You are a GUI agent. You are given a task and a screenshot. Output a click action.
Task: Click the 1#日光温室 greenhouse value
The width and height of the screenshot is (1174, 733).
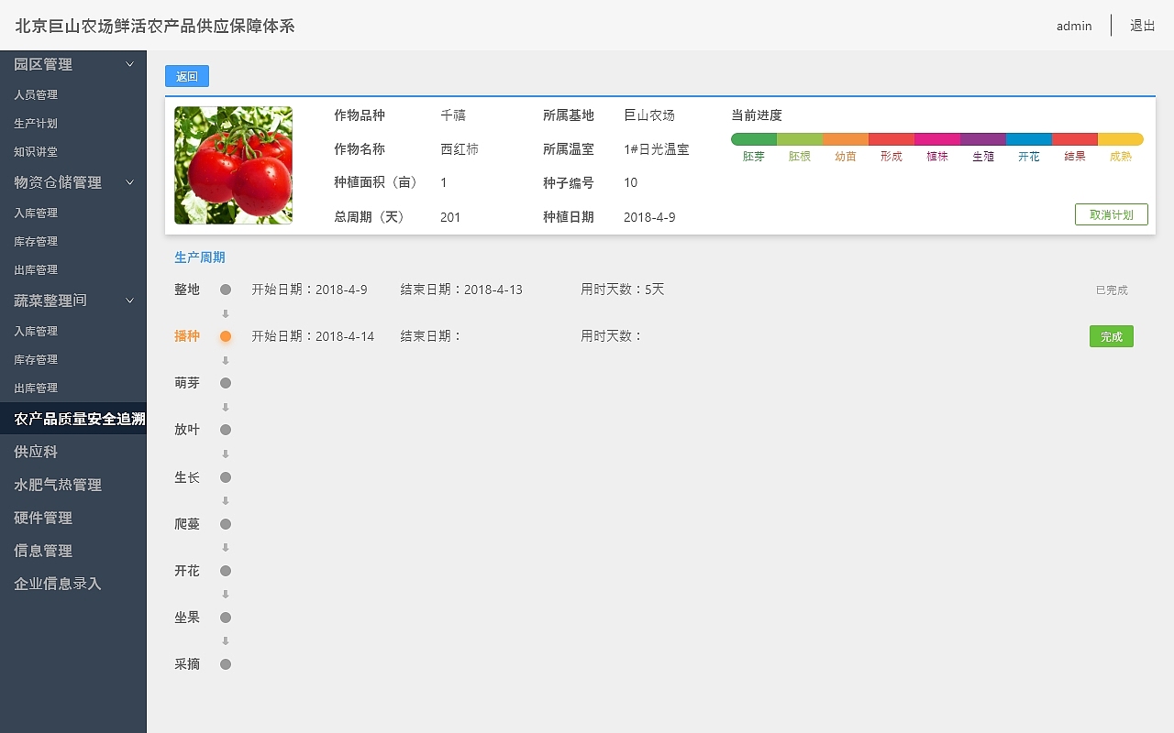point(657,149)
